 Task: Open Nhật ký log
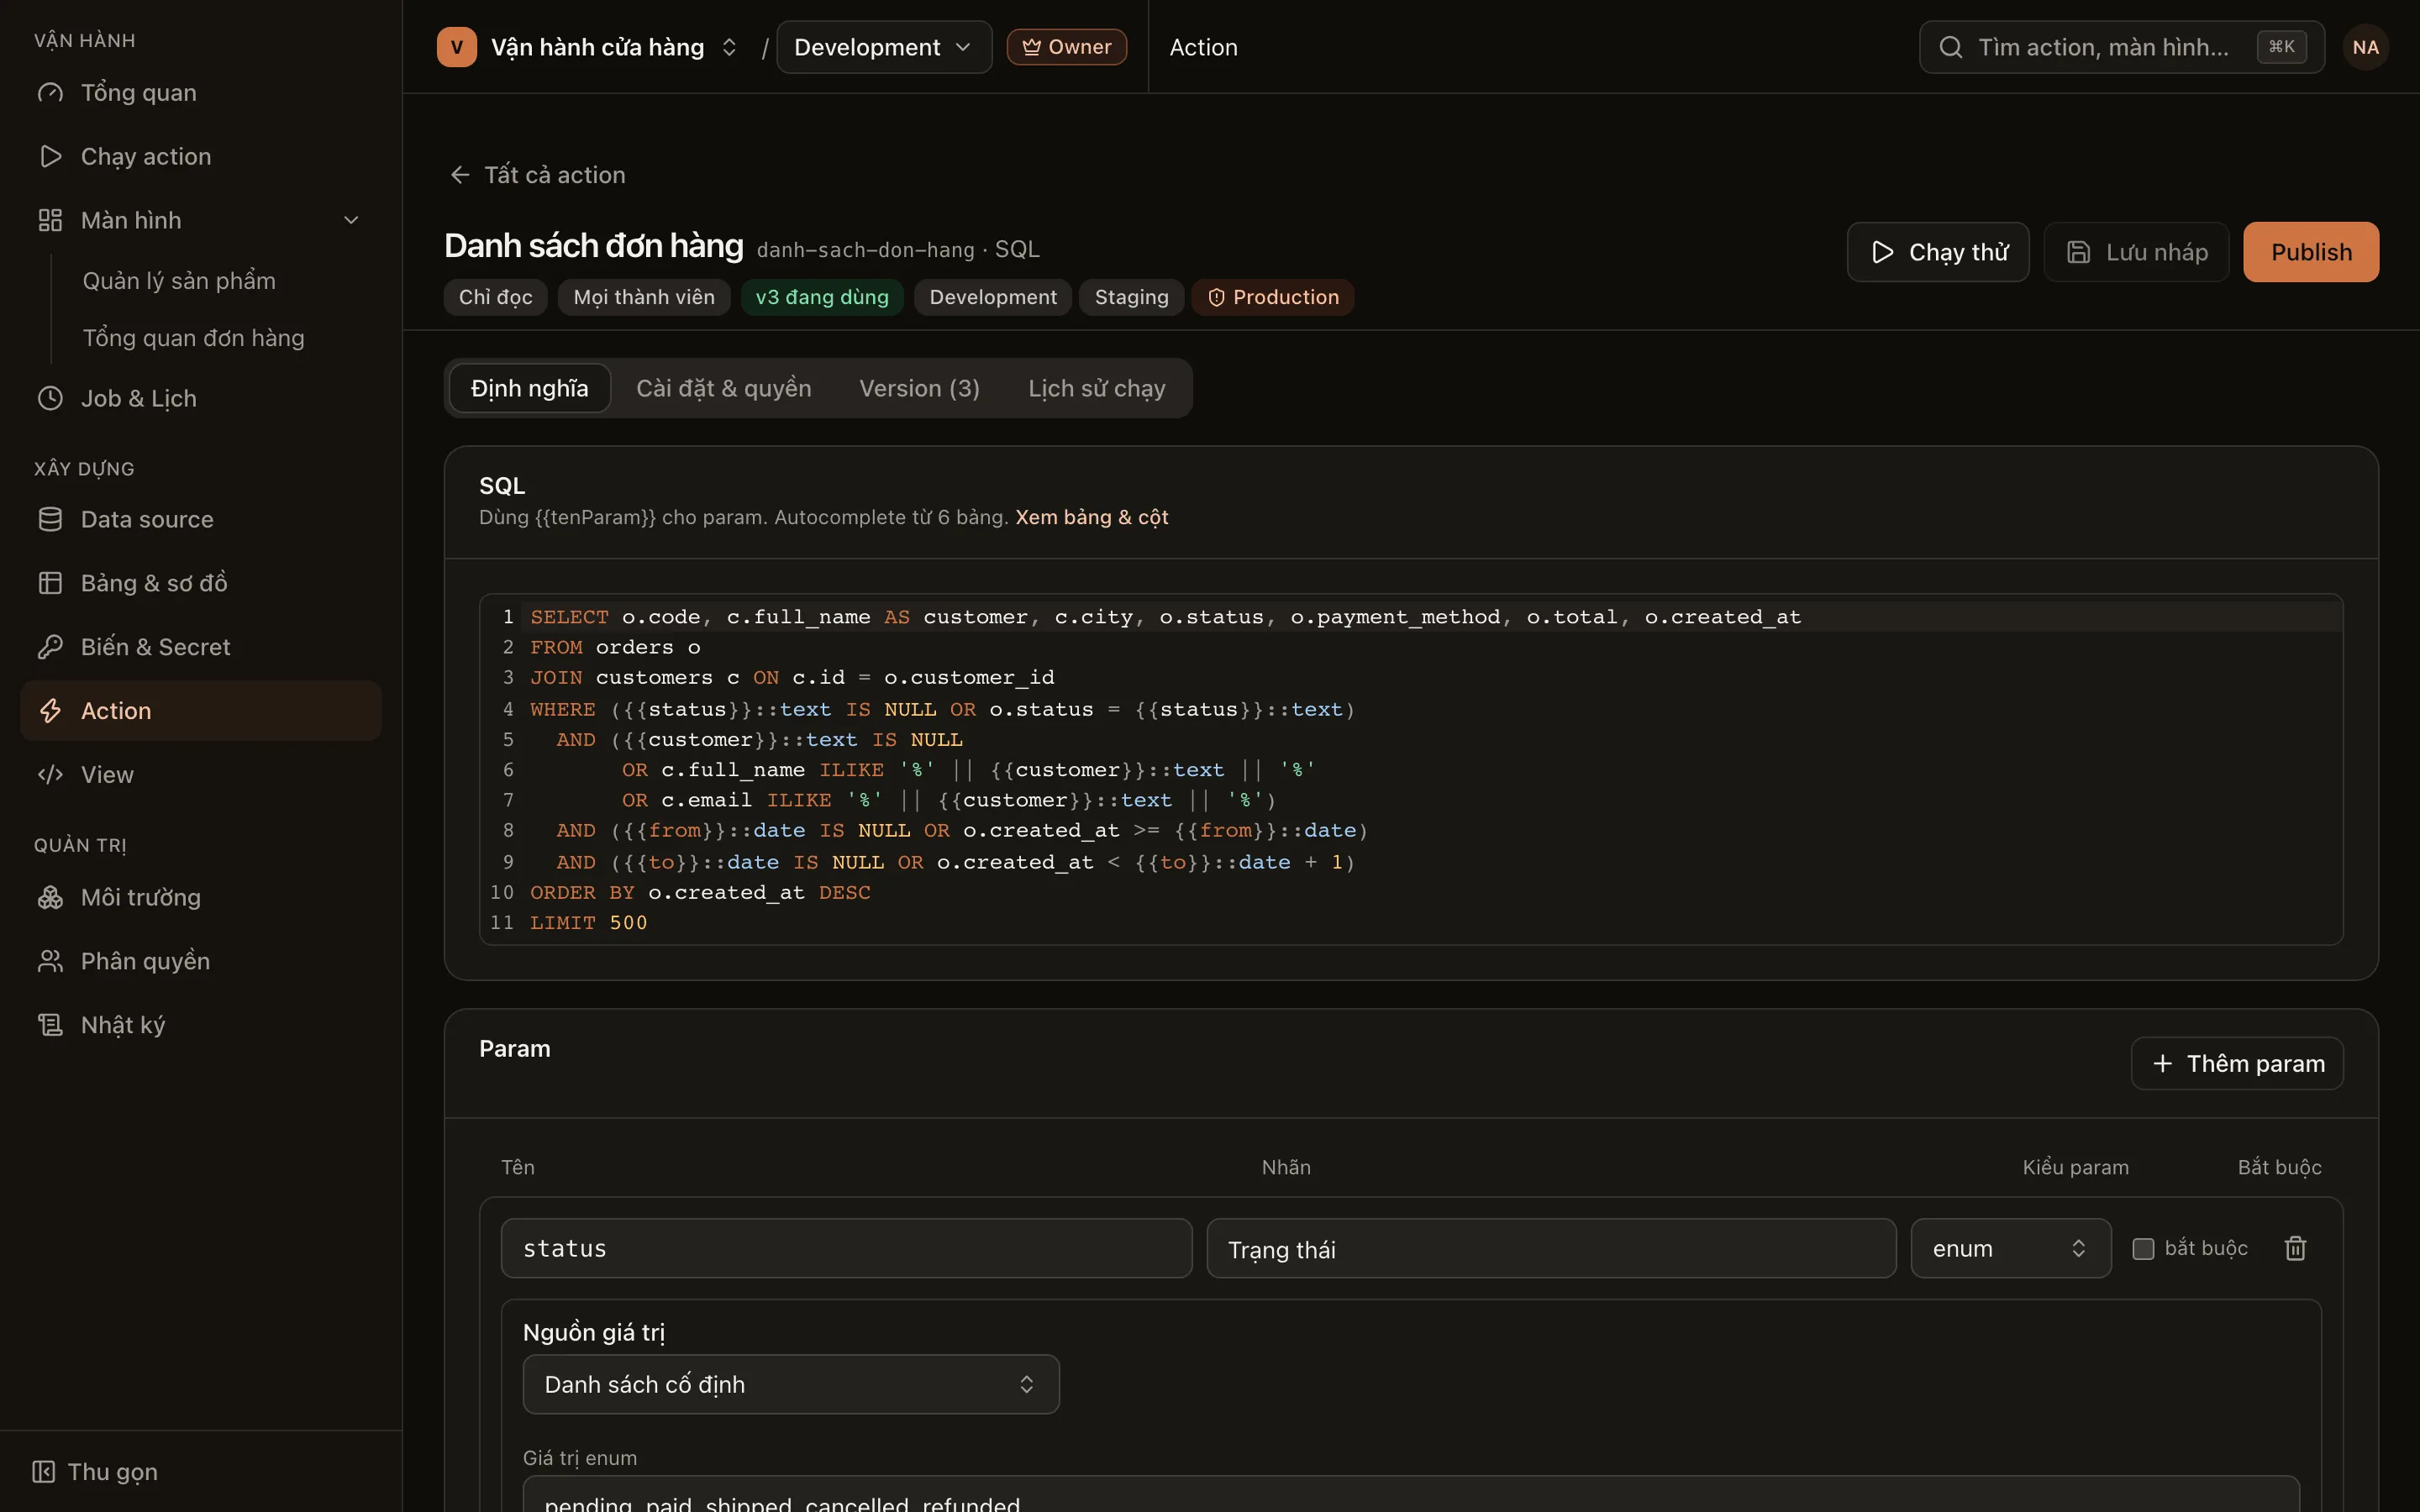point(200,1025)
